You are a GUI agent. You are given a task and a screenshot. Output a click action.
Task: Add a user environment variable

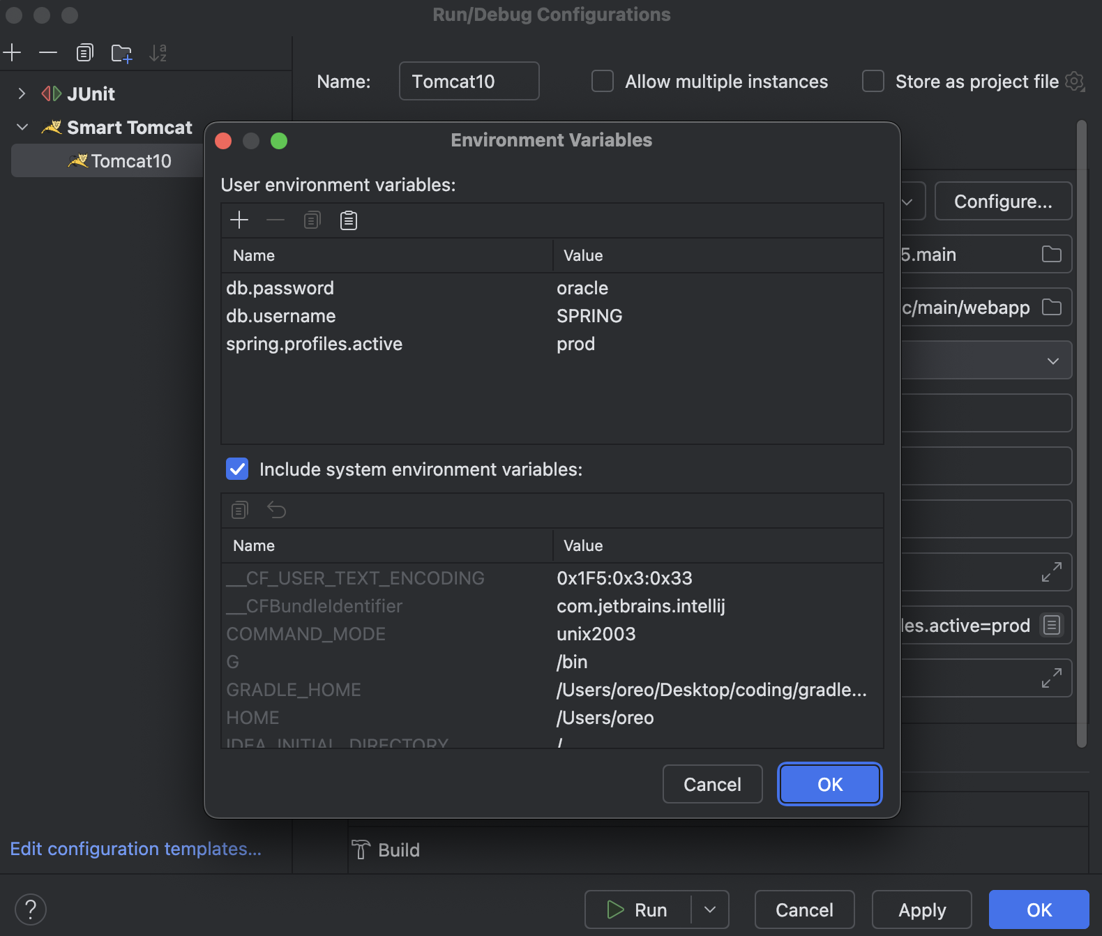point(239,220)
